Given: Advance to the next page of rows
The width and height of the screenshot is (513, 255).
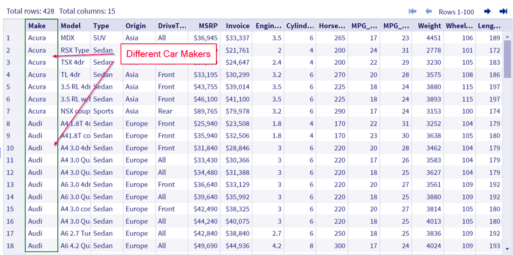Looking at the screenshot, I should 487,12.
